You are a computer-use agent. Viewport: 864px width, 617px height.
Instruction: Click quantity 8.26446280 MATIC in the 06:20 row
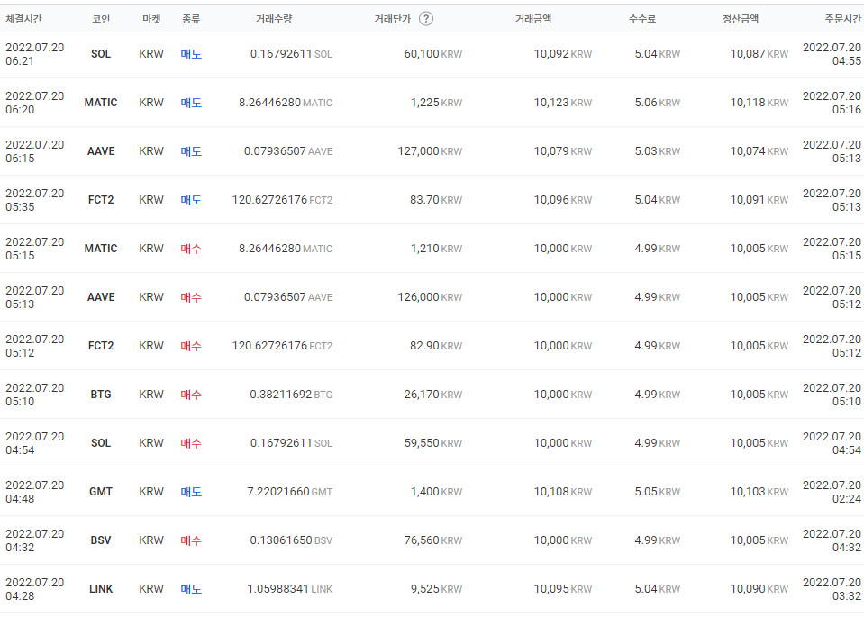coord(286,103)
